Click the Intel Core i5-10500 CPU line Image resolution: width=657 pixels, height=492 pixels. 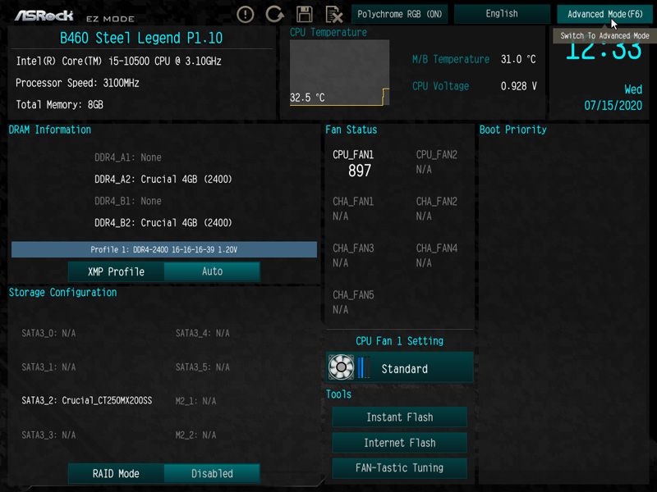click(x=118, y=61)
